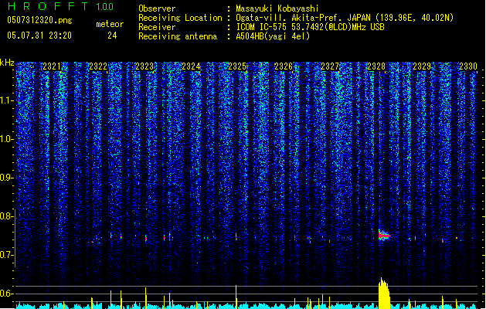Click the 0.6 kHz axis tick label

(6, 294)
